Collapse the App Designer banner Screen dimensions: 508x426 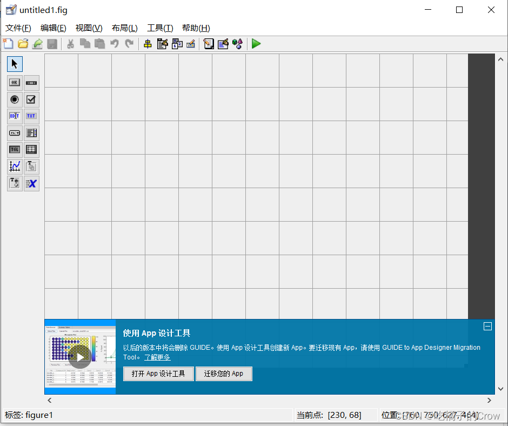(x=487, y=326)
